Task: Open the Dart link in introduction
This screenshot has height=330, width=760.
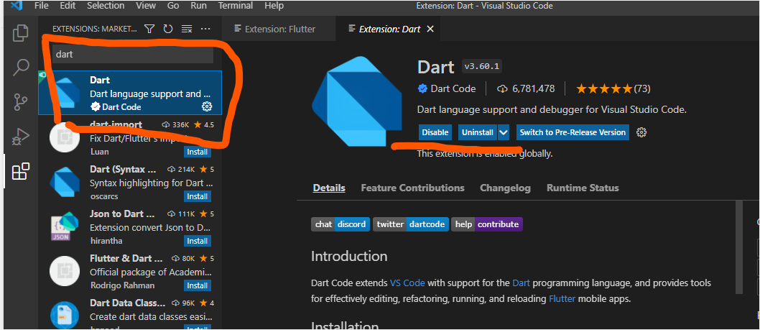Action: [x=521, y=283]
